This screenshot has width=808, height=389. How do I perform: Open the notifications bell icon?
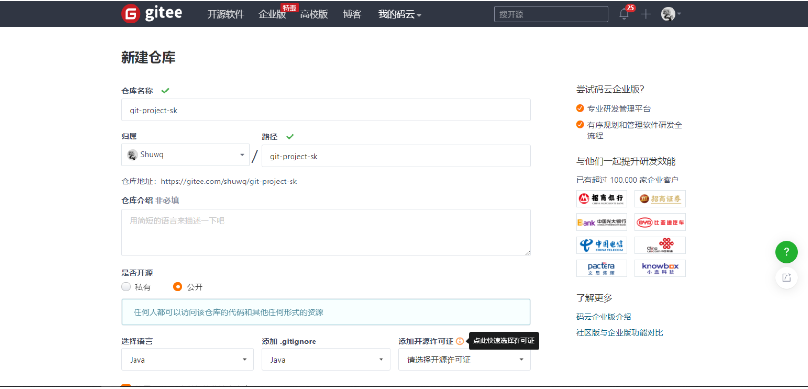(x=624, y=14)
